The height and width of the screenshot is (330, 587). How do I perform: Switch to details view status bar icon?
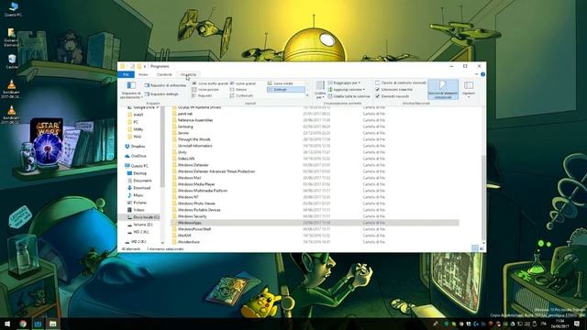[475, 248]
